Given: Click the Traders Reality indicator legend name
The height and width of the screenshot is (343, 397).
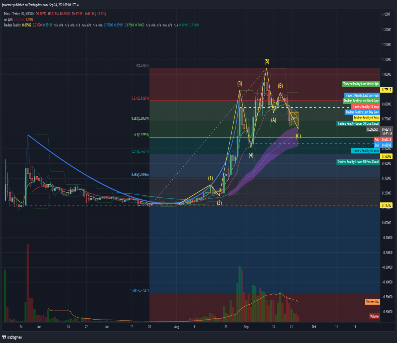Looking at the screenshot, I should [12, 25].
